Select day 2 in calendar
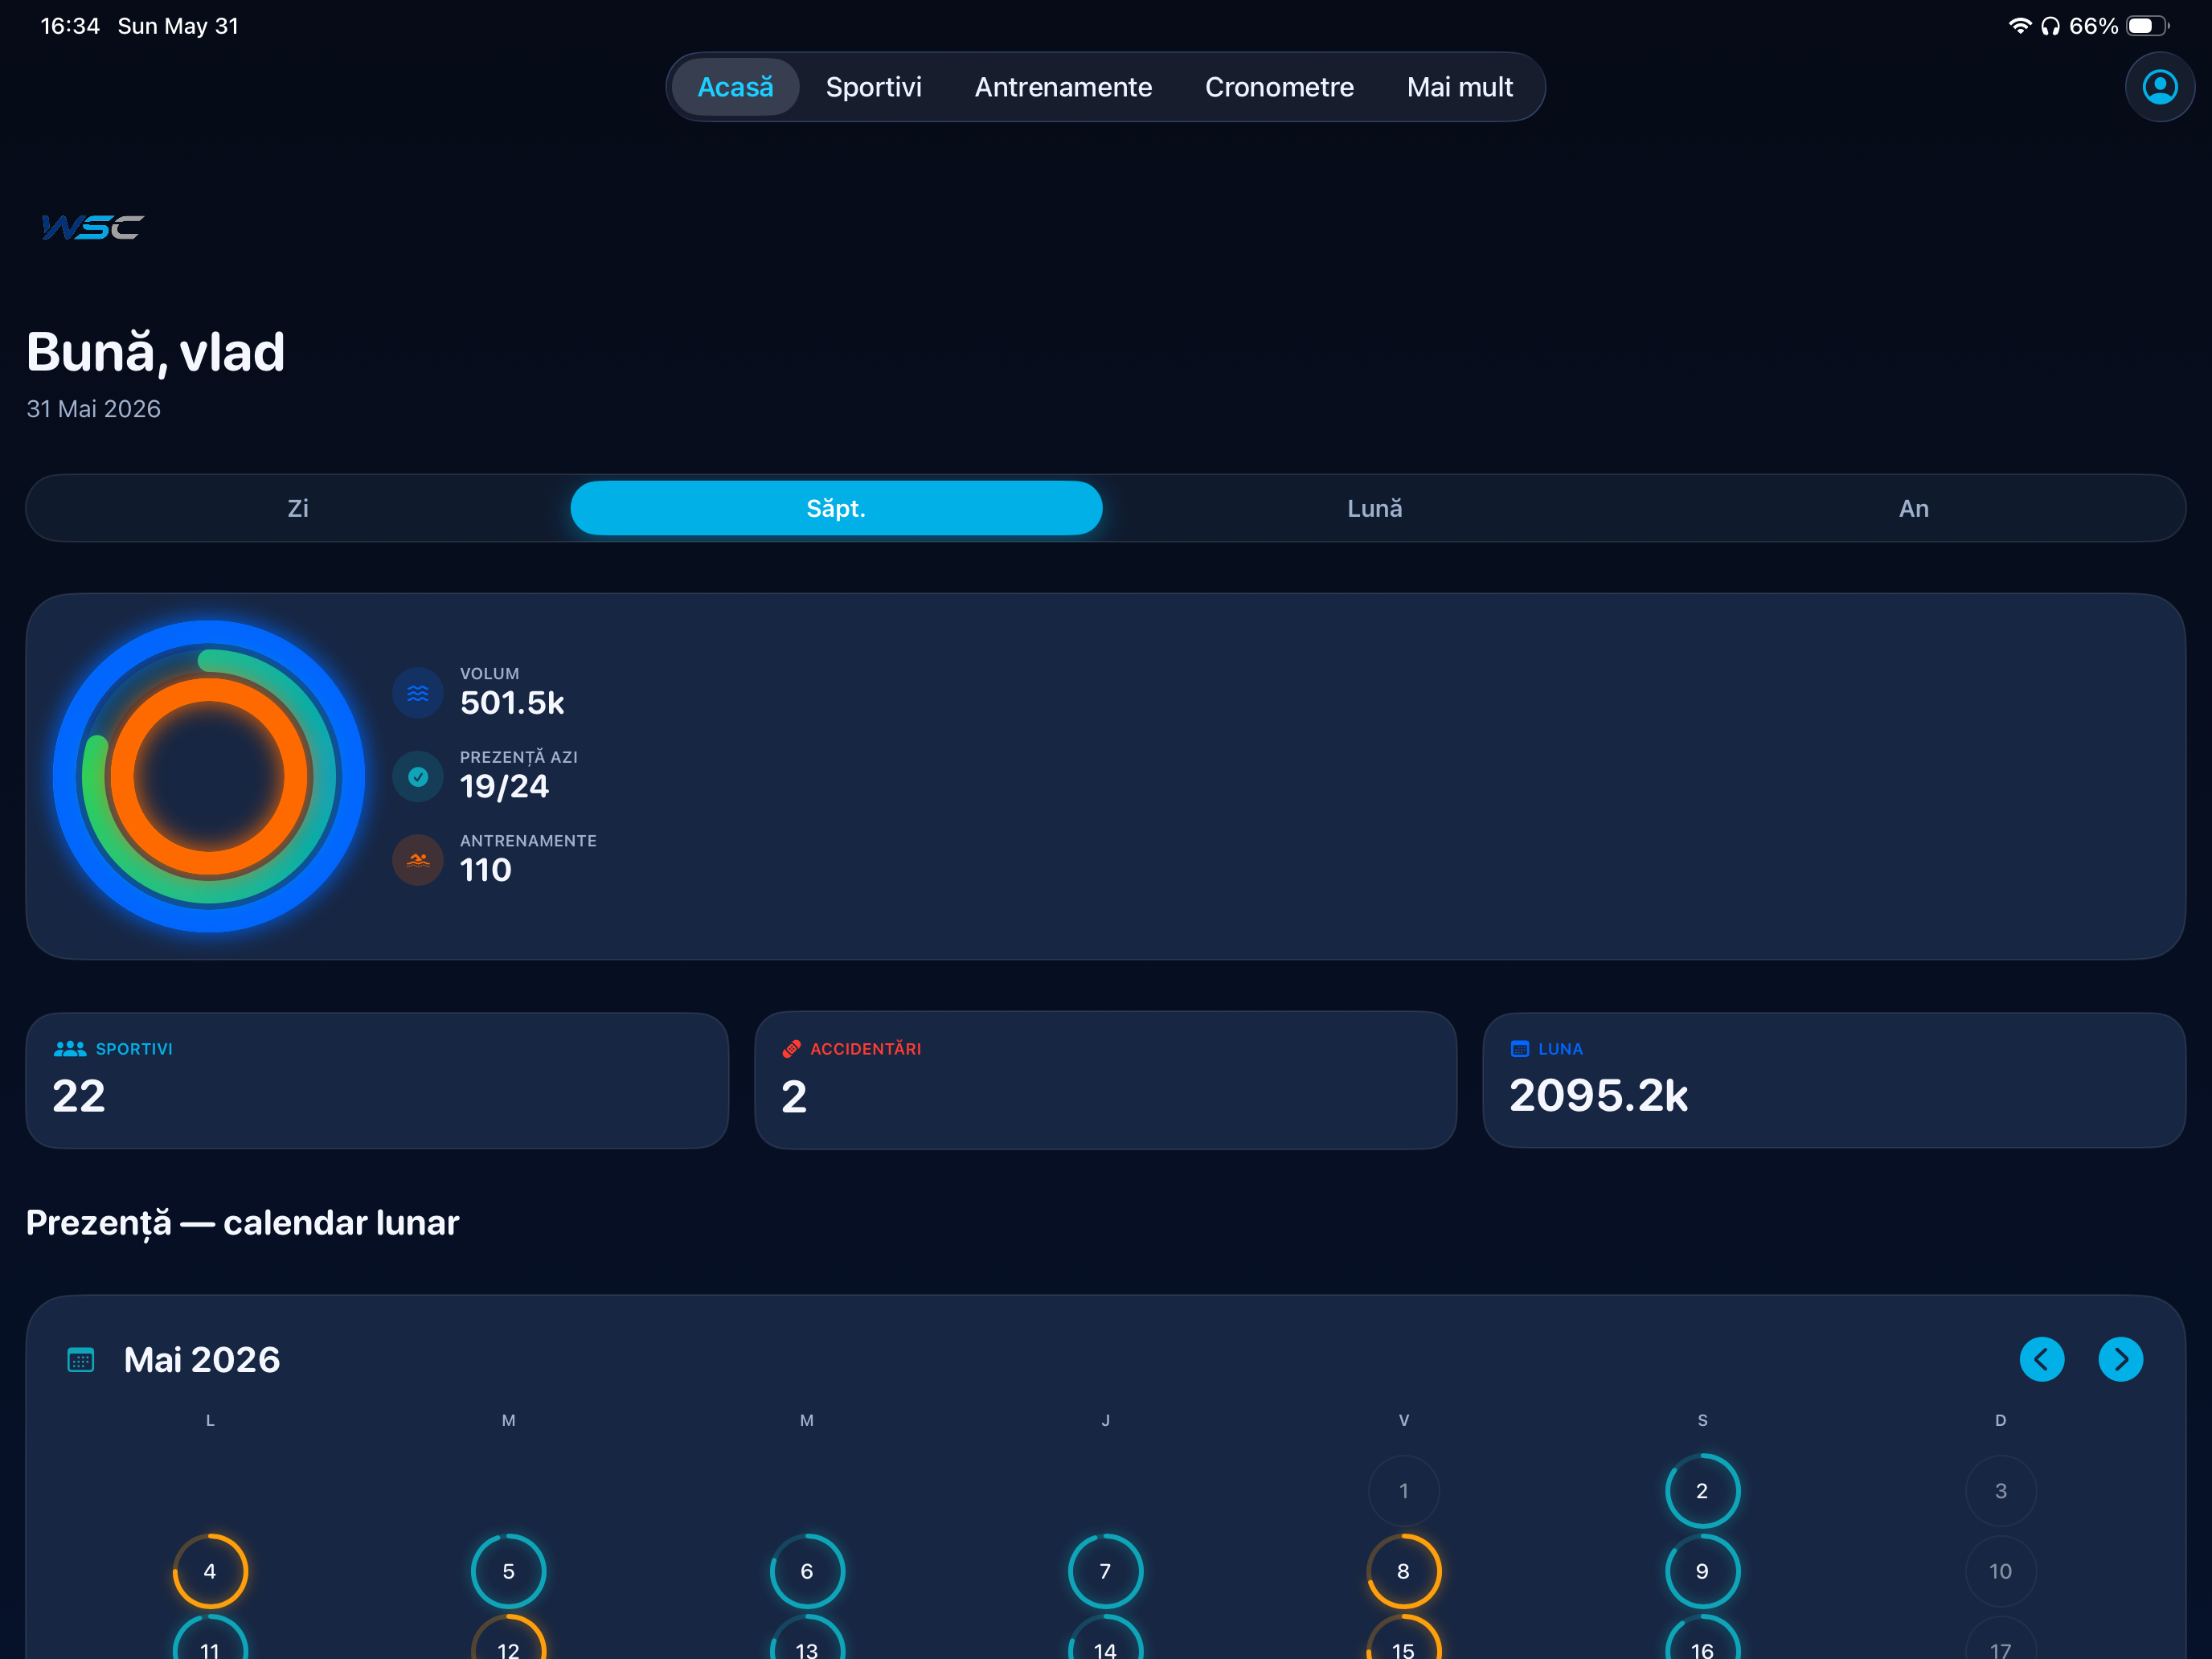The width and height of the screenshot is (2212, 1659). tap(1702, 1491)
